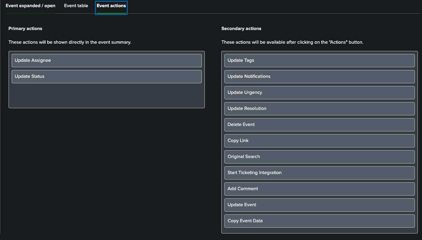Image resolution: width=422 pixels, height=240 pixels.
Task: Click the Secondary actions heading
Action: pyautogui.click(x=241, y=29)
